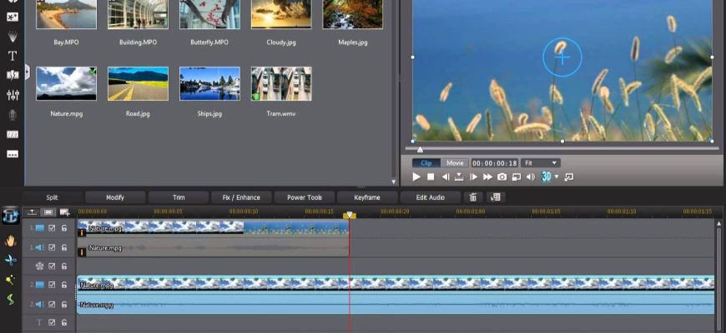Open the Title Room (T icon)
Viewport: 726px width, 333px height.
(13, 56)
